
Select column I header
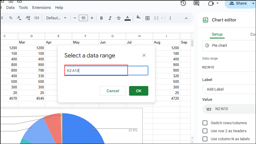(166, 36)
